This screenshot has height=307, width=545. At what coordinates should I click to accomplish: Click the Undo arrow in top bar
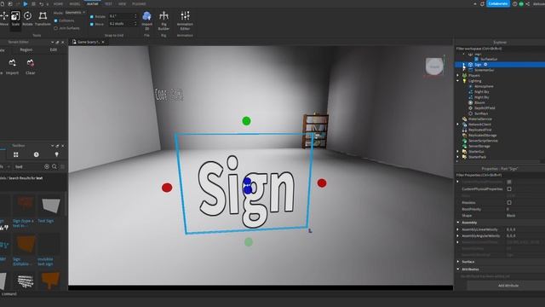[x=42, y=3]
